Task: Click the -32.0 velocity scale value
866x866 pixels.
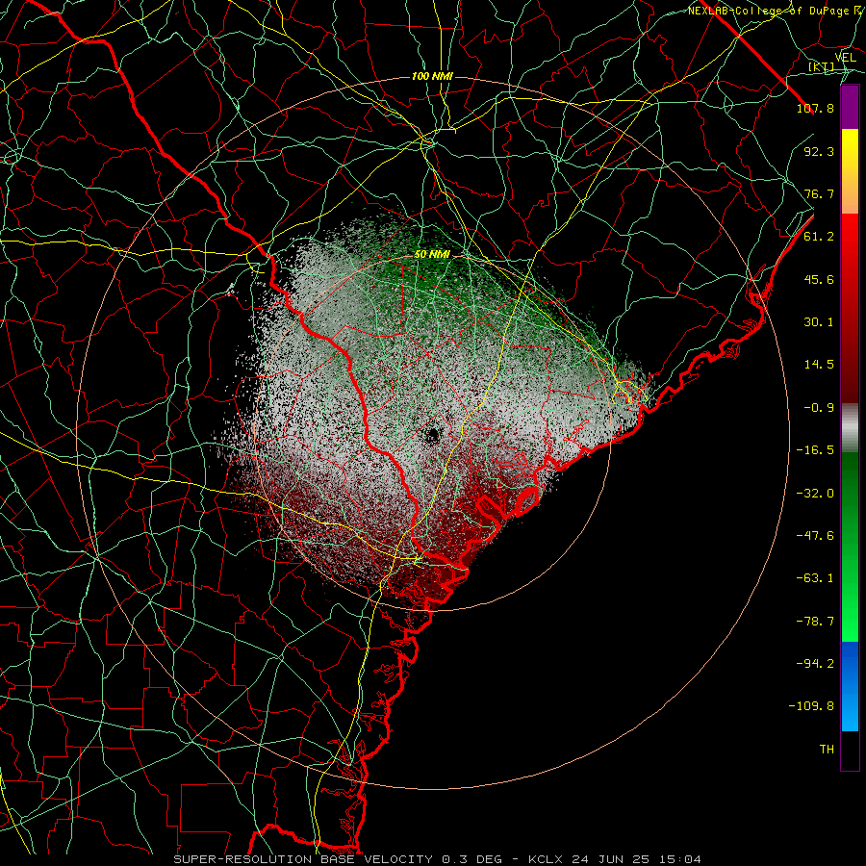Action: (815, 494)
